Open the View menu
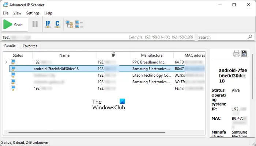 17,13
